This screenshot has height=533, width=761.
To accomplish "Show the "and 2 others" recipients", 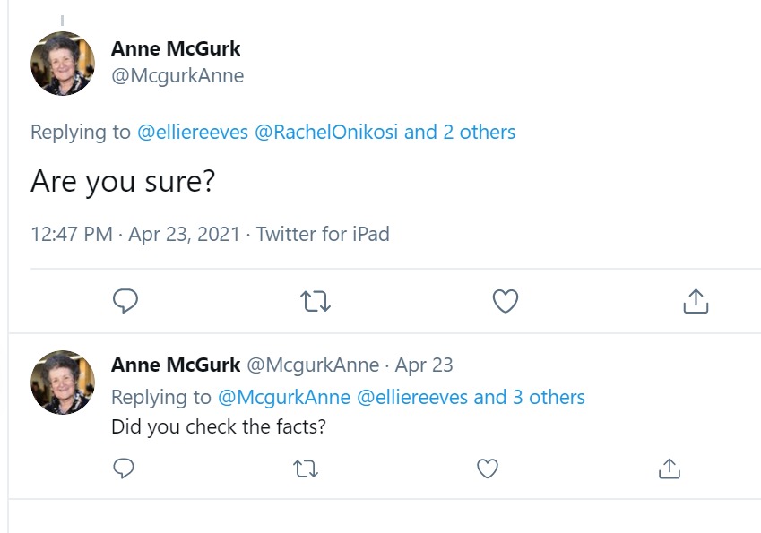I will (460, 133).
